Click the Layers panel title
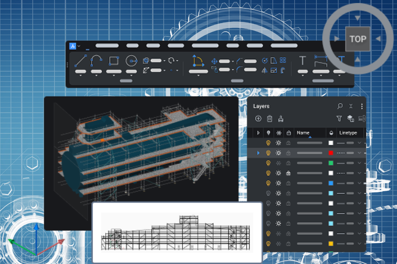This screenshot has height=264, width=397. point(261,106)
